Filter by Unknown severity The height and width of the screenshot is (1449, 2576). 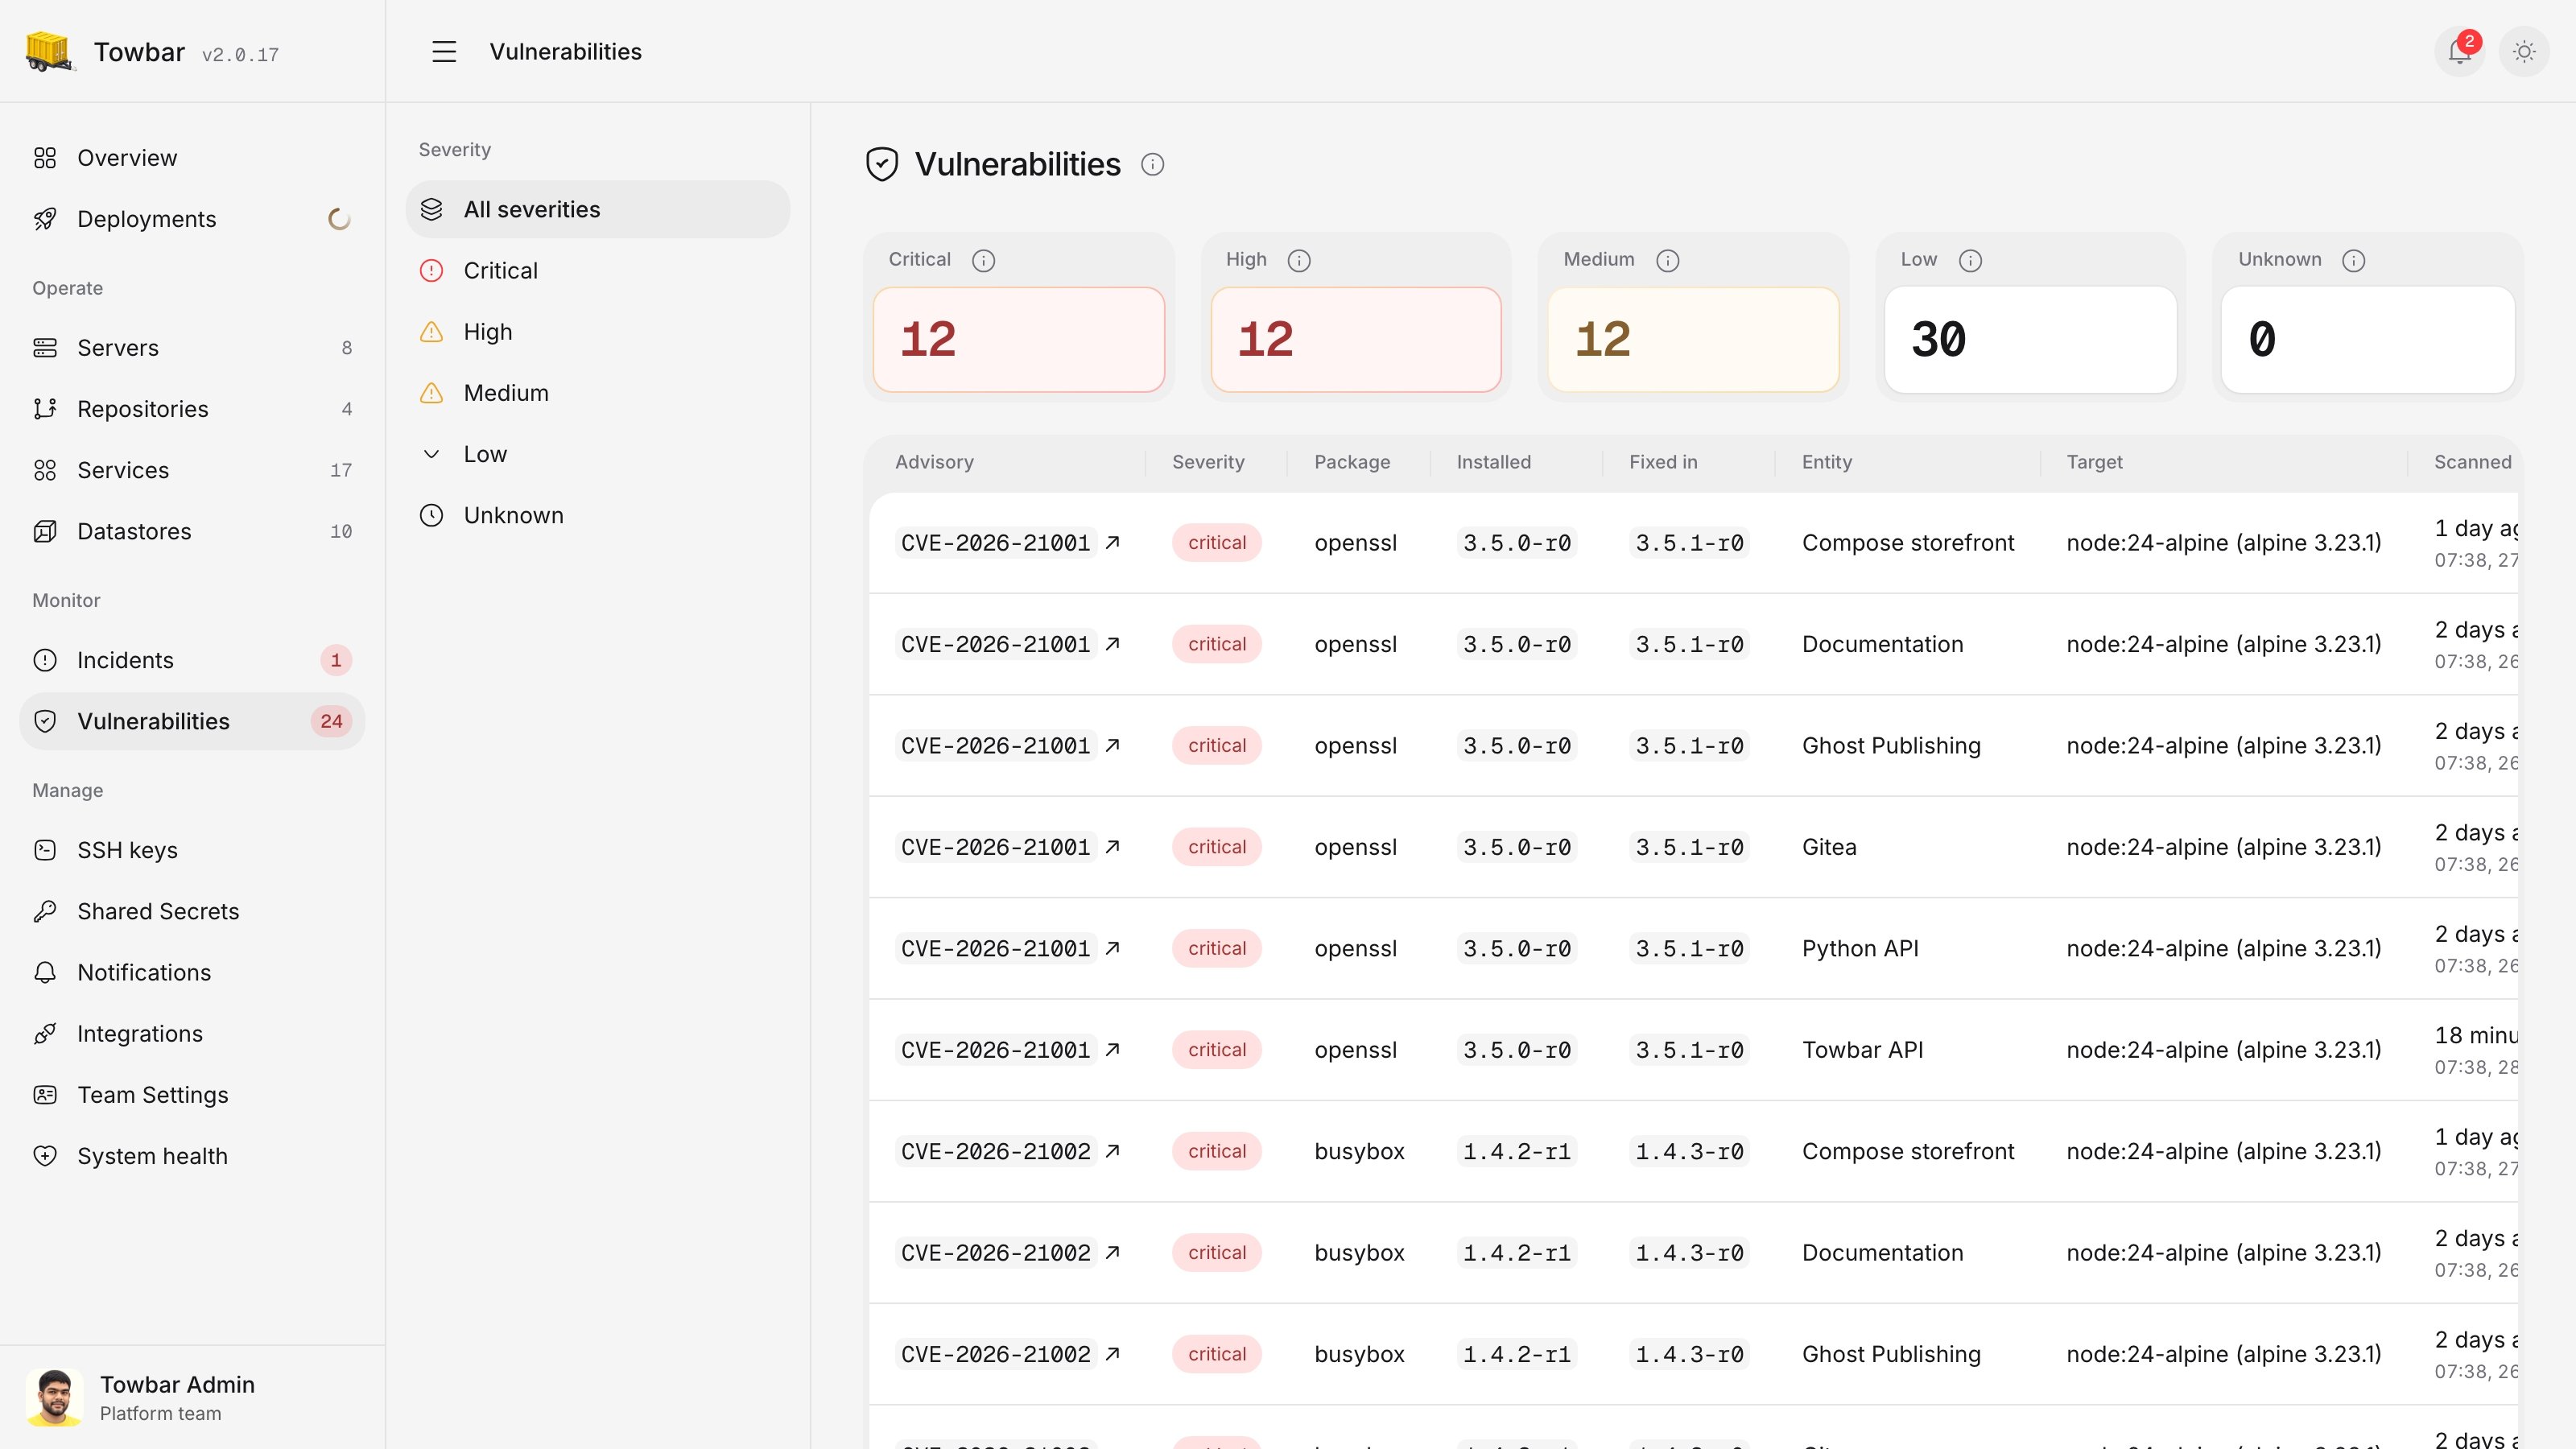tap(597, 515)
